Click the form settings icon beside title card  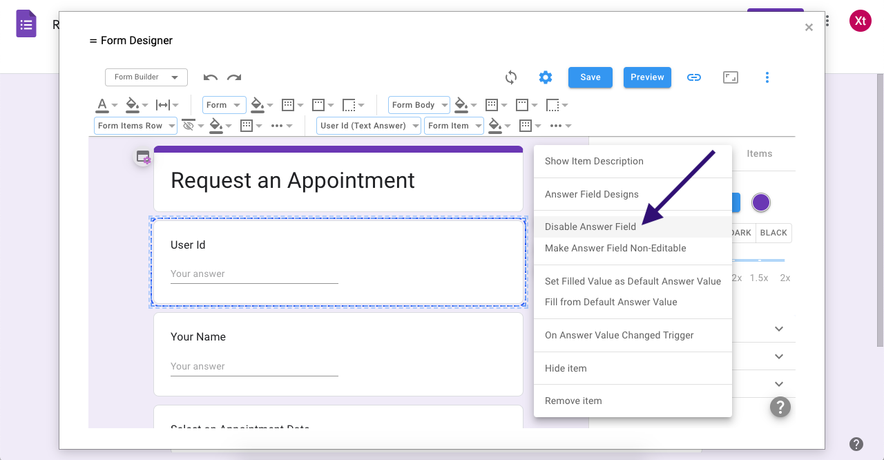click(x=143, y=157)
